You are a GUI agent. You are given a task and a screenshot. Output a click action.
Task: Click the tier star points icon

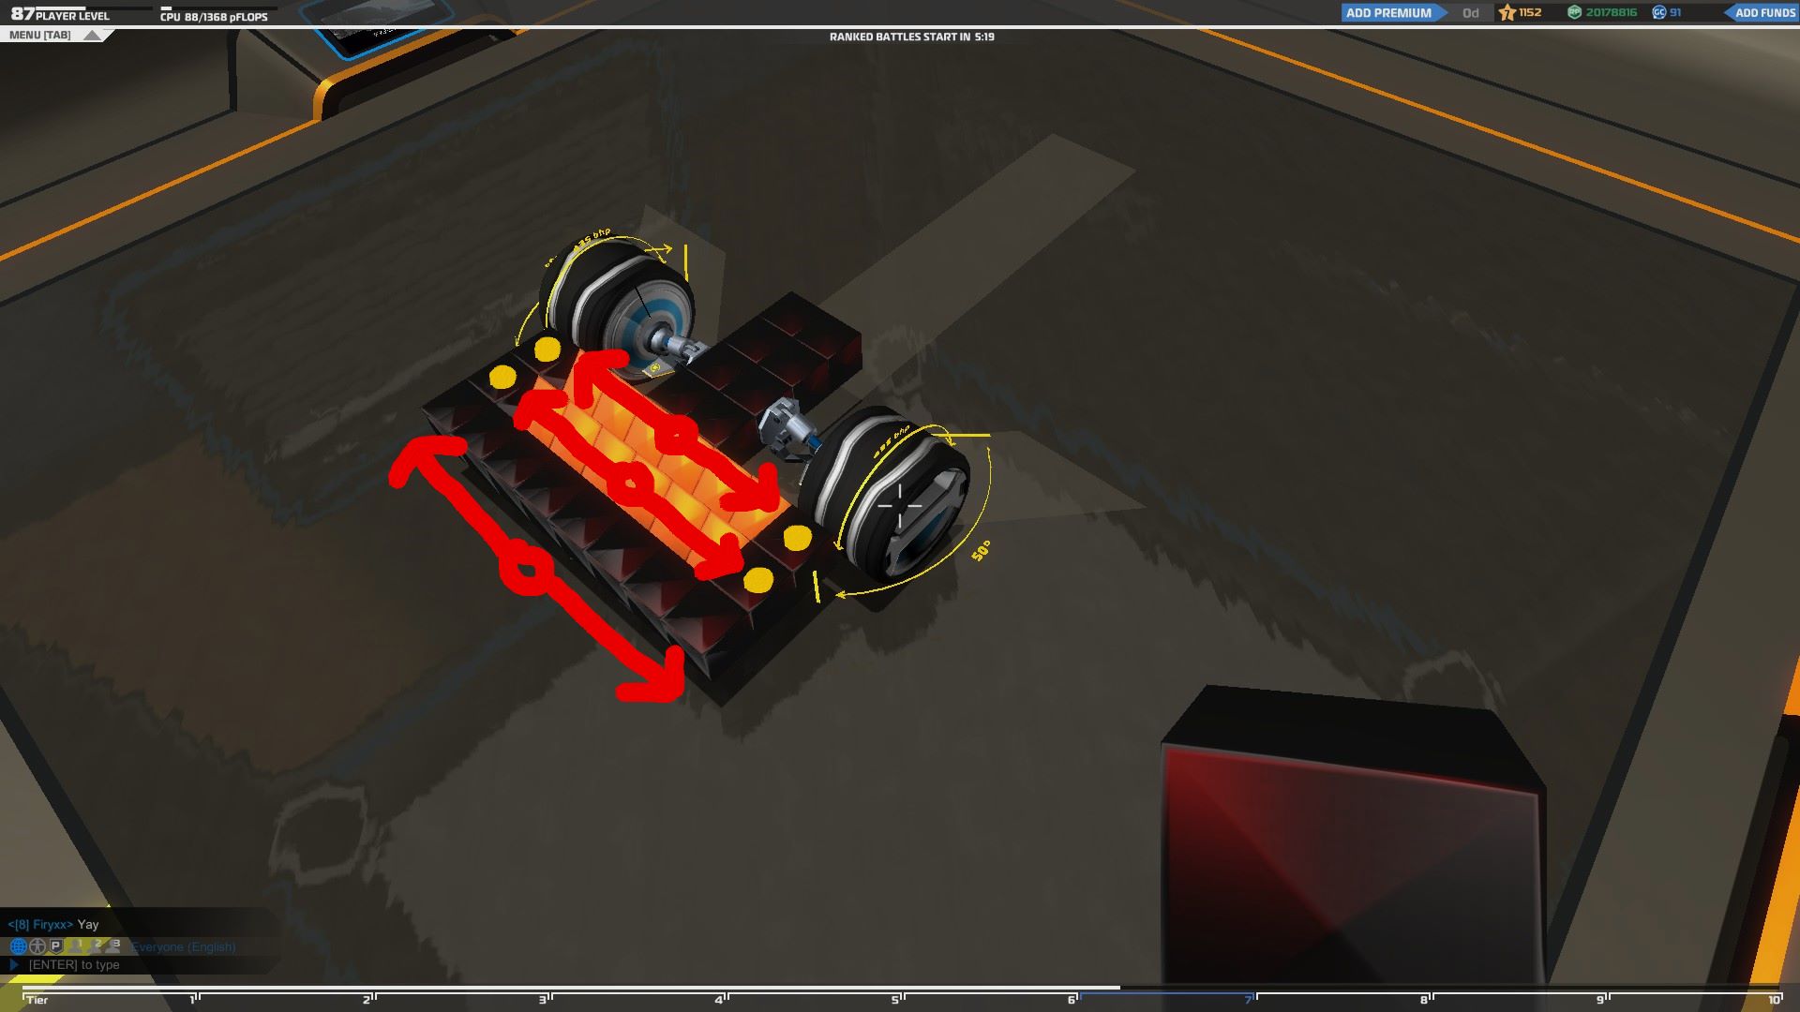point(1507,12)
